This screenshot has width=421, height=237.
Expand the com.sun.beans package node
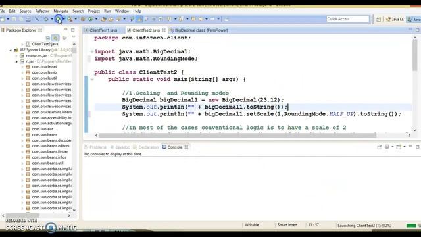22,134
